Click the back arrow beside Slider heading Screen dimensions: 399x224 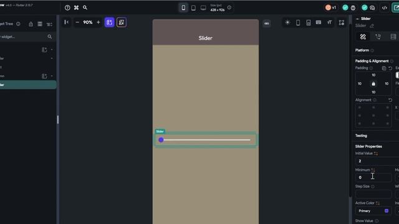click(x=357, y=19)
